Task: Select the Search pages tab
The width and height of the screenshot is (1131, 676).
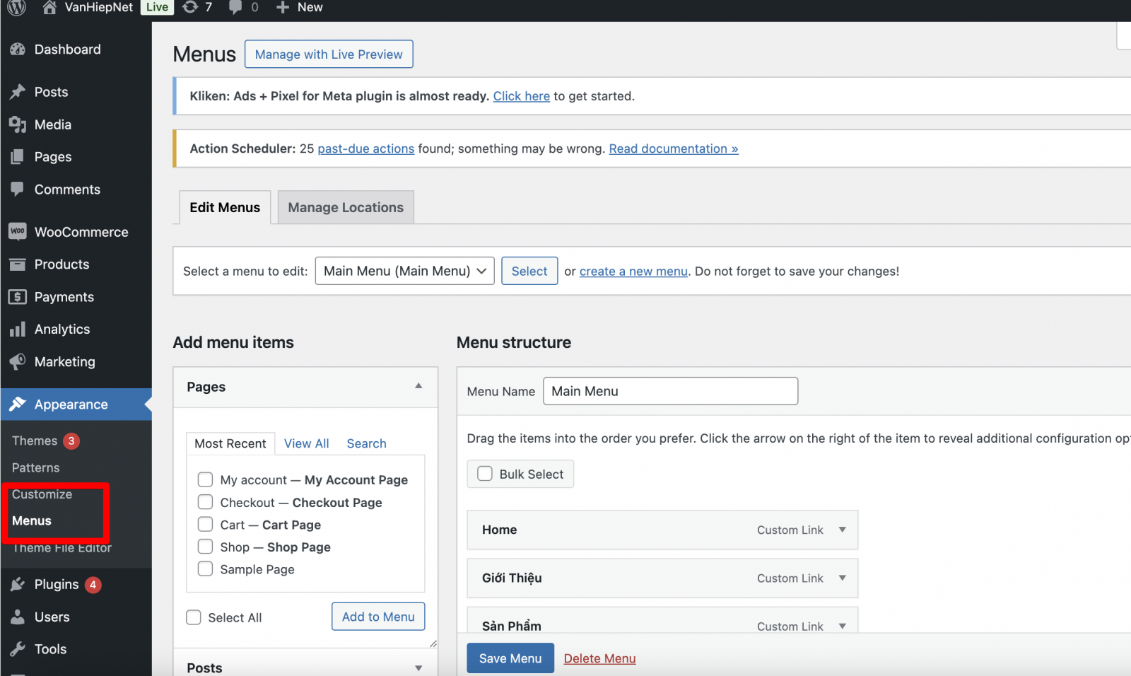Action: 366,443
